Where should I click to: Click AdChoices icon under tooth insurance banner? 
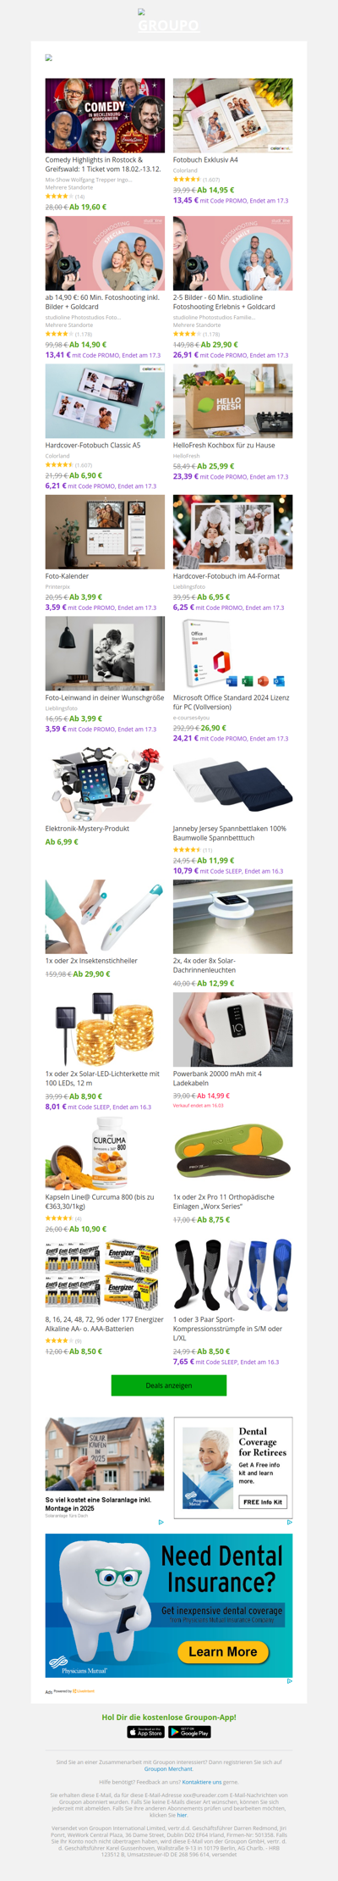pos(289,1681)
